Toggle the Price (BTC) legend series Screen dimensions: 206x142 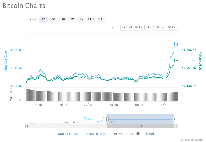[121, 134]
